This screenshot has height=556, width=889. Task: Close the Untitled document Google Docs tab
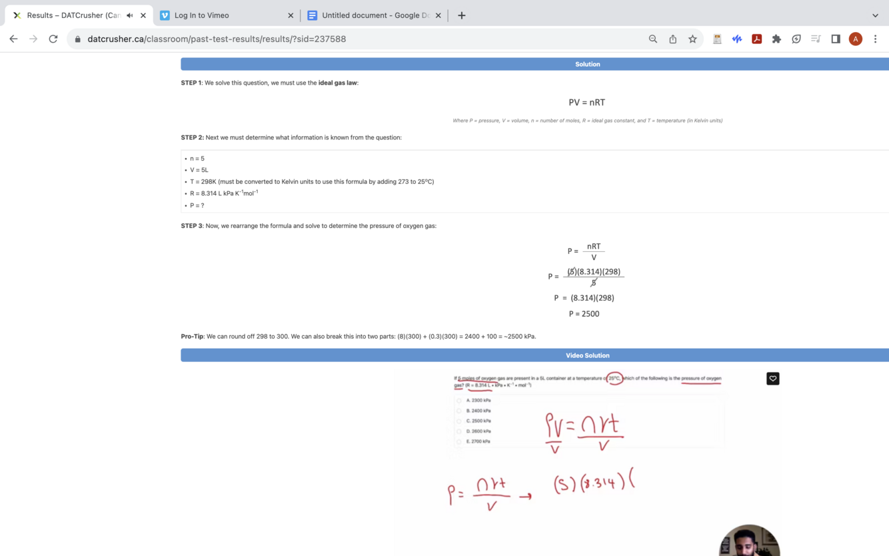click(x=438, y=15)
